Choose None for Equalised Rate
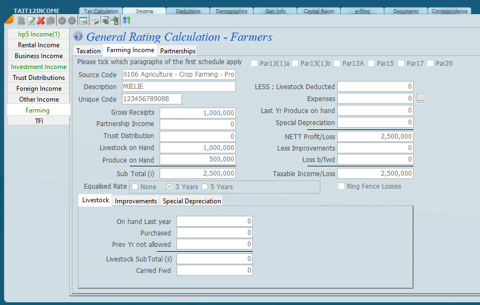The image size is (480, 305). 135,187
